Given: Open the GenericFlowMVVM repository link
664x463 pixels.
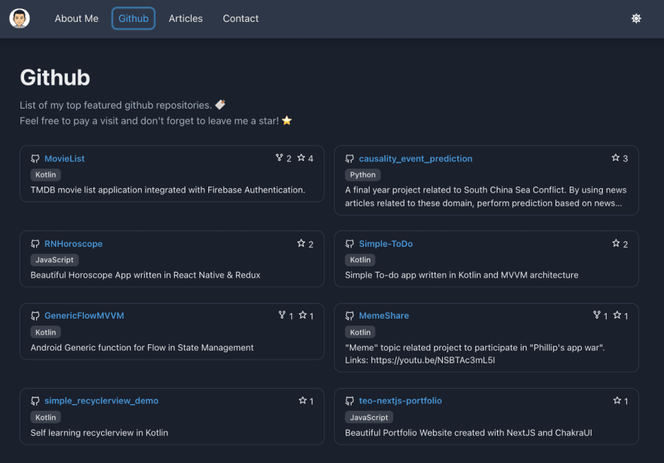Looking at the screenshot, I should pos(85,316).
